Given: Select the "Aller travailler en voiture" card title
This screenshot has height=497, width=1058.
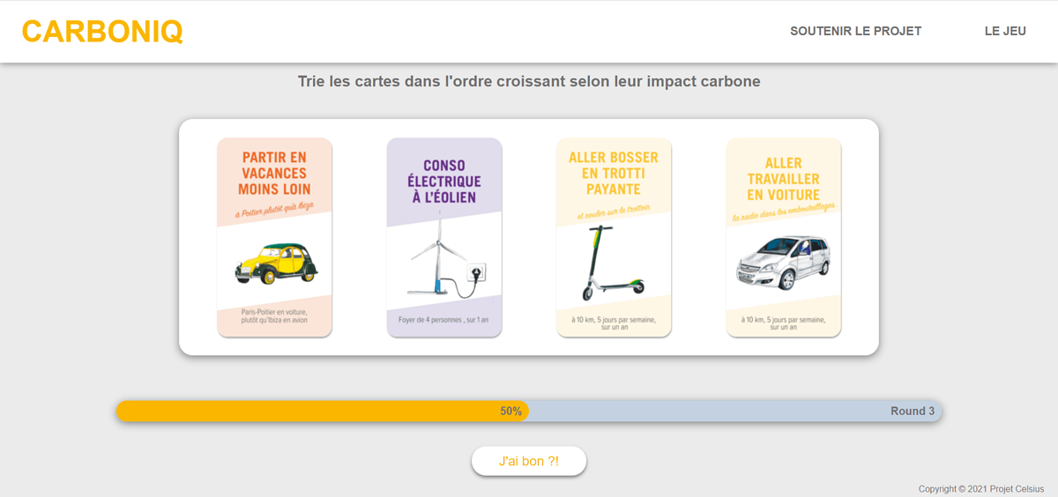Looking at the screenshot, I should (x=783, y=179).
